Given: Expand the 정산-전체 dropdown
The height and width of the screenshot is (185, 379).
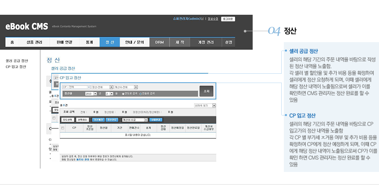Looking at the screenshot, I should (x=102, y=87).
